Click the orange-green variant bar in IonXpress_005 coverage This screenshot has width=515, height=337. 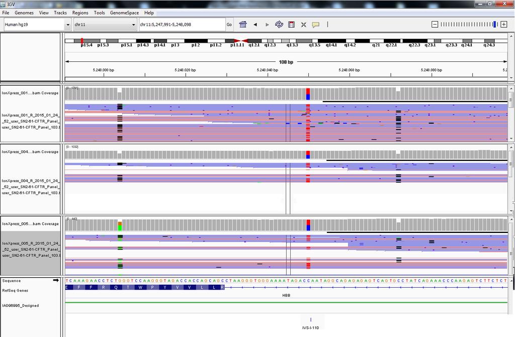(x=120, y=226)
